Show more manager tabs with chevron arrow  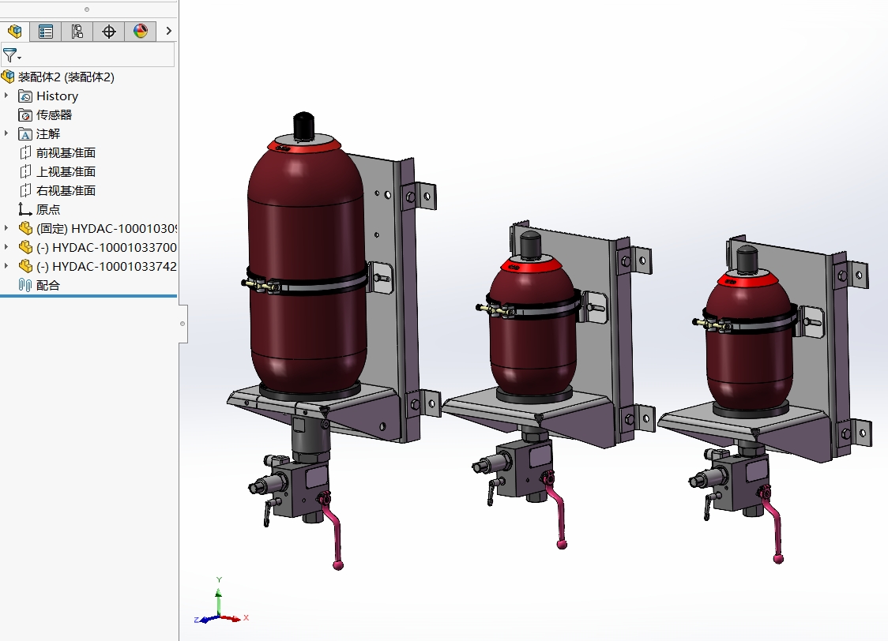pos(168,31)
